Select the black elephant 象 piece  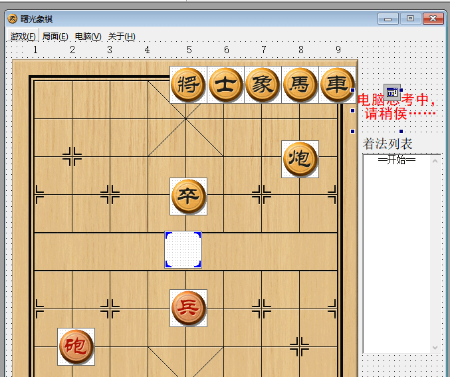(263, 84)
